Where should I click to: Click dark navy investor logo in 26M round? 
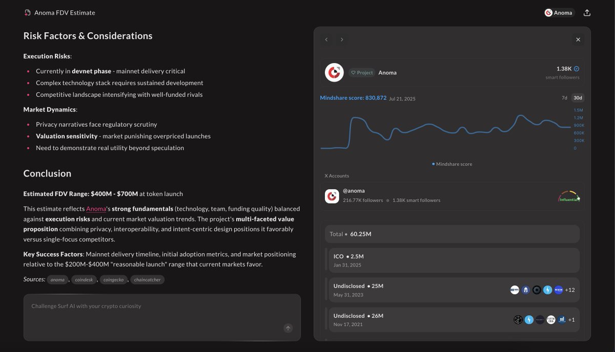[540, 320]
